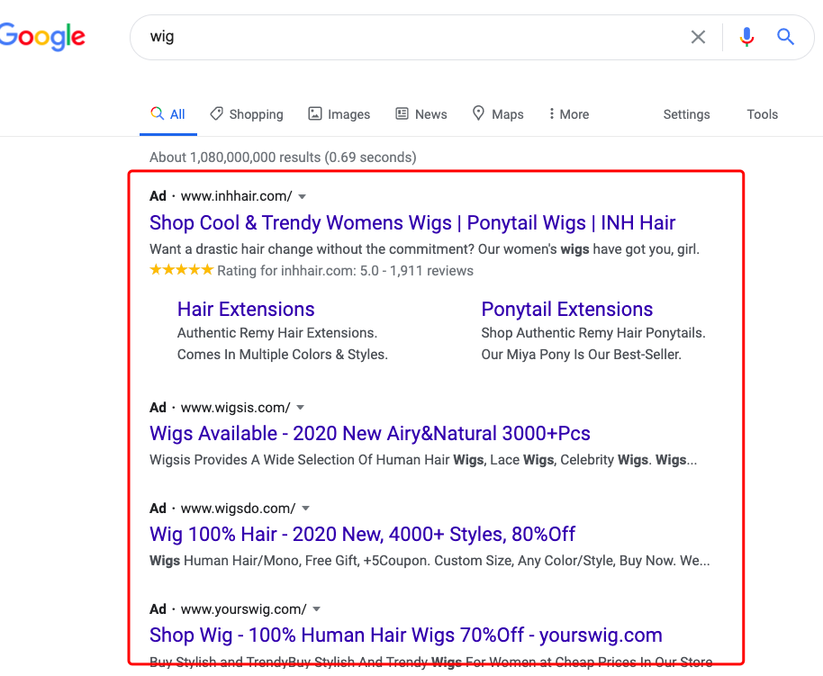The width and height of the screenshot is (823, 676).
Task: Open search Settings
Action: 686,114
